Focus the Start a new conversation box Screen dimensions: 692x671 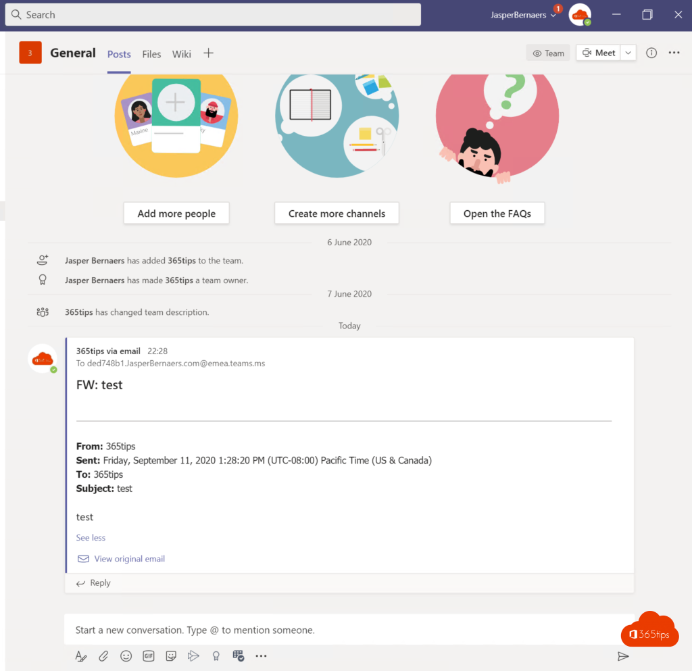pos(338,630)
